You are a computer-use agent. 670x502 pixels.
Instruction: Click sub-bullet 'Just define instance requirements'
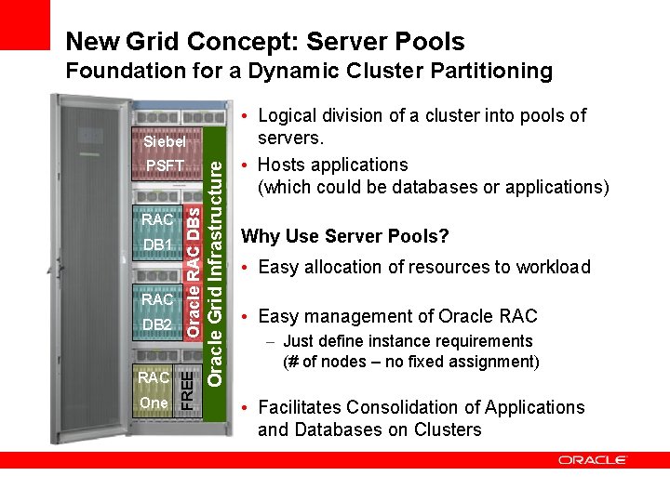coord(408,341)
